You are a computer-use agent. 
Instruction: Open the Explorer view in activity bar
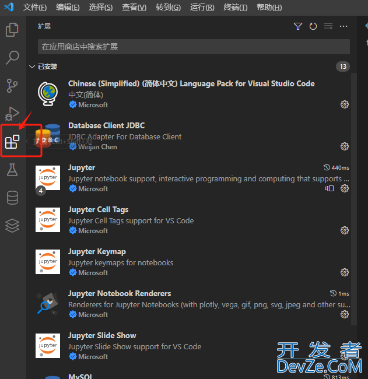pyautogui.click(x=12, y=30)
